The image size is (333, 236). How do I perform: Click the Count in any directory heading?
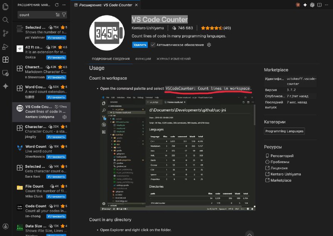[x=110, y=220]
